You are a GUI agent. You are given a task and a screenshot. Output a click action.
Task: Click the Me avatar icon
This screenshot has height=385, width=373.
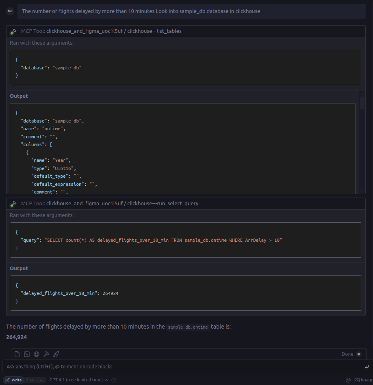click(x=10, y=11)
